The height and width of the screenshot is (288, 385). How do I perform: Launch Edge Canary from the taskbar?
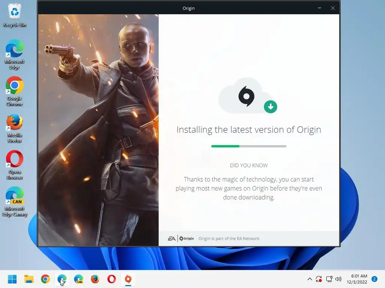coord(79,279)
